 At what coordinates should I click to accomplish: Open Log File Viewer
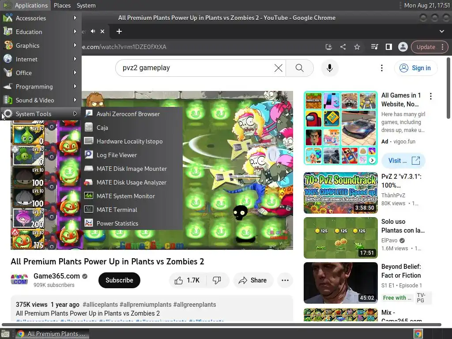132,155
